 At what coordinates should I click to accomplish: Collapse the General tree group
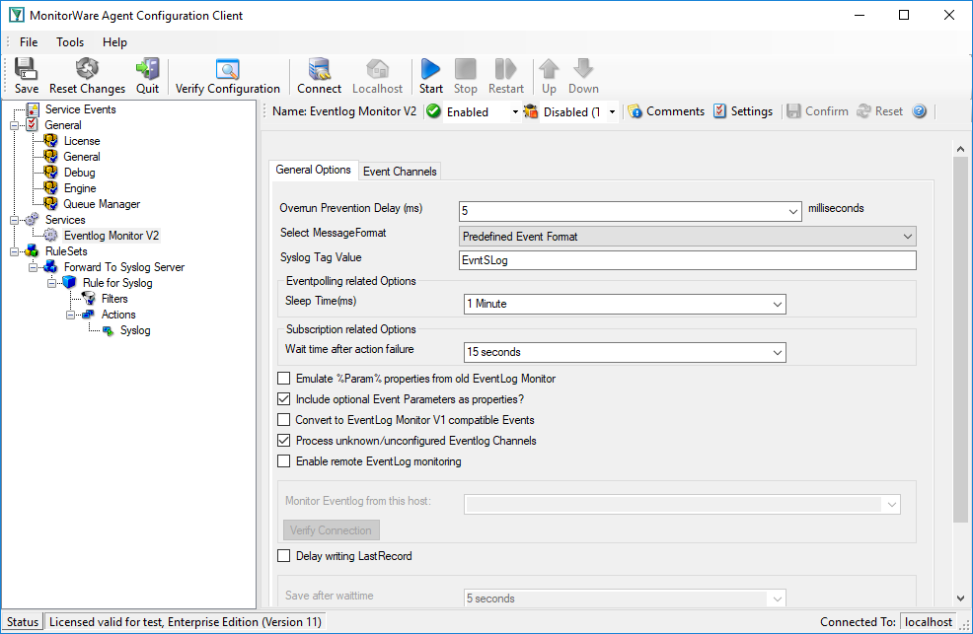[x=14, y=126]
